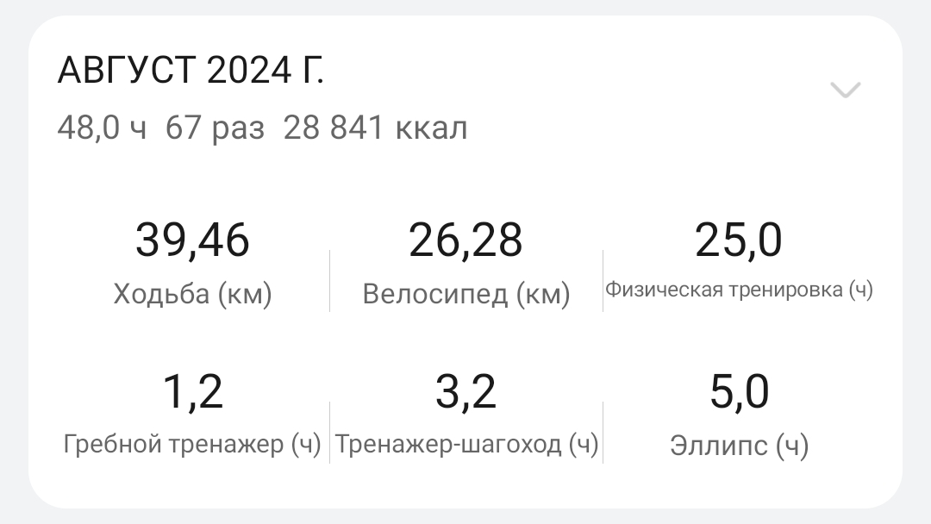Select the 1,2 rowing hours value
The height and width of the screenshot is (524, 931).
tap(193, 391)
